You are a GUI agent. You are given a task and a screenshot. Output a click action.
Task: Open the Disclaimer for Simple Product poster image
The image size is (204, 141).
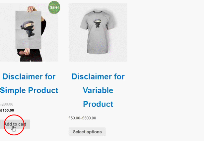[29, 32]
